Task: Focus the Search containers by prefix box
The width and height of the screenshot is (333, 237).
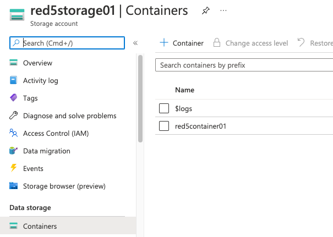Action: tap(244, 65)
